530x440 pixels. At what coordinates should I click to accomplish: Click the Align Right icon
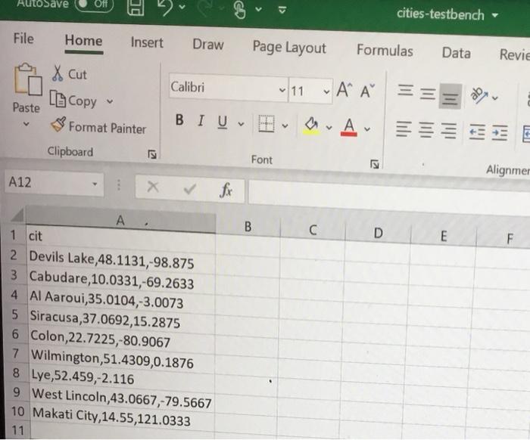[449, 132]
